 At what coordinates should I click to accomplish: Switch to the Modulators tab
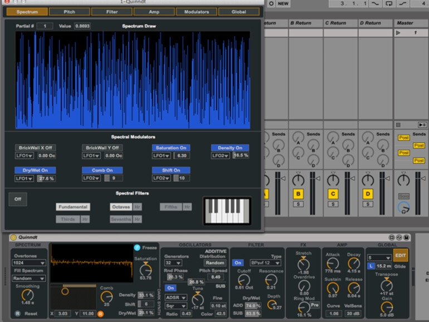point(196,11)
